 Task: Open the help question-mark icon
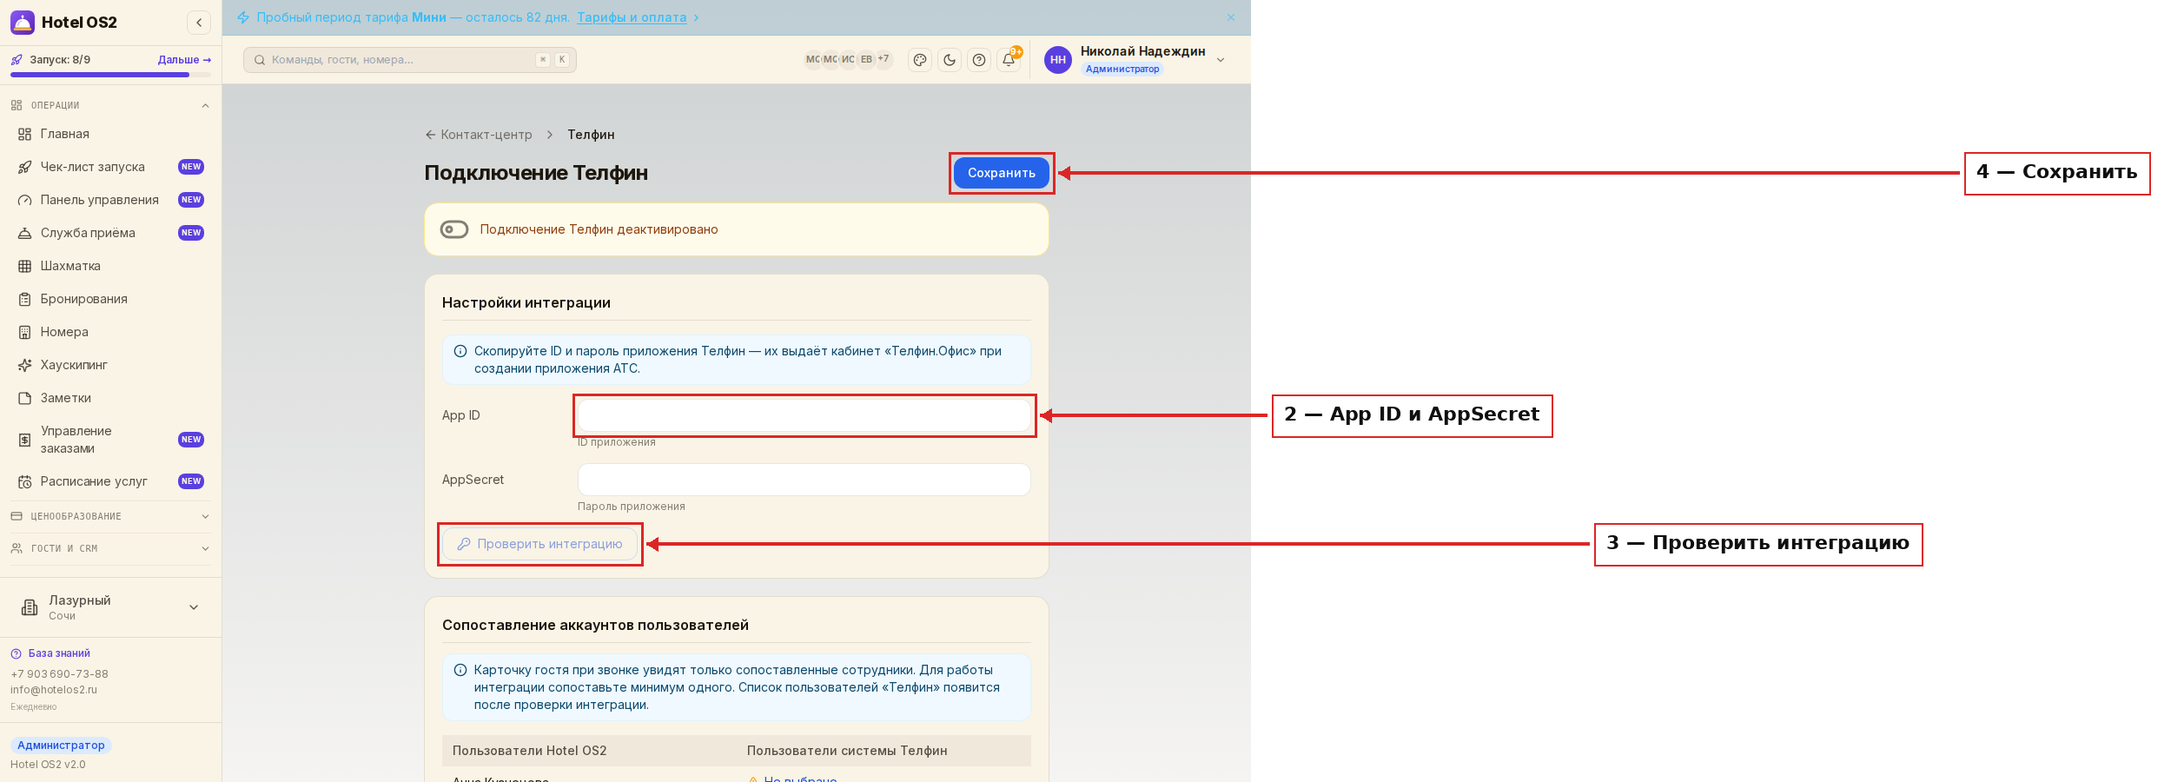(979, 60)
